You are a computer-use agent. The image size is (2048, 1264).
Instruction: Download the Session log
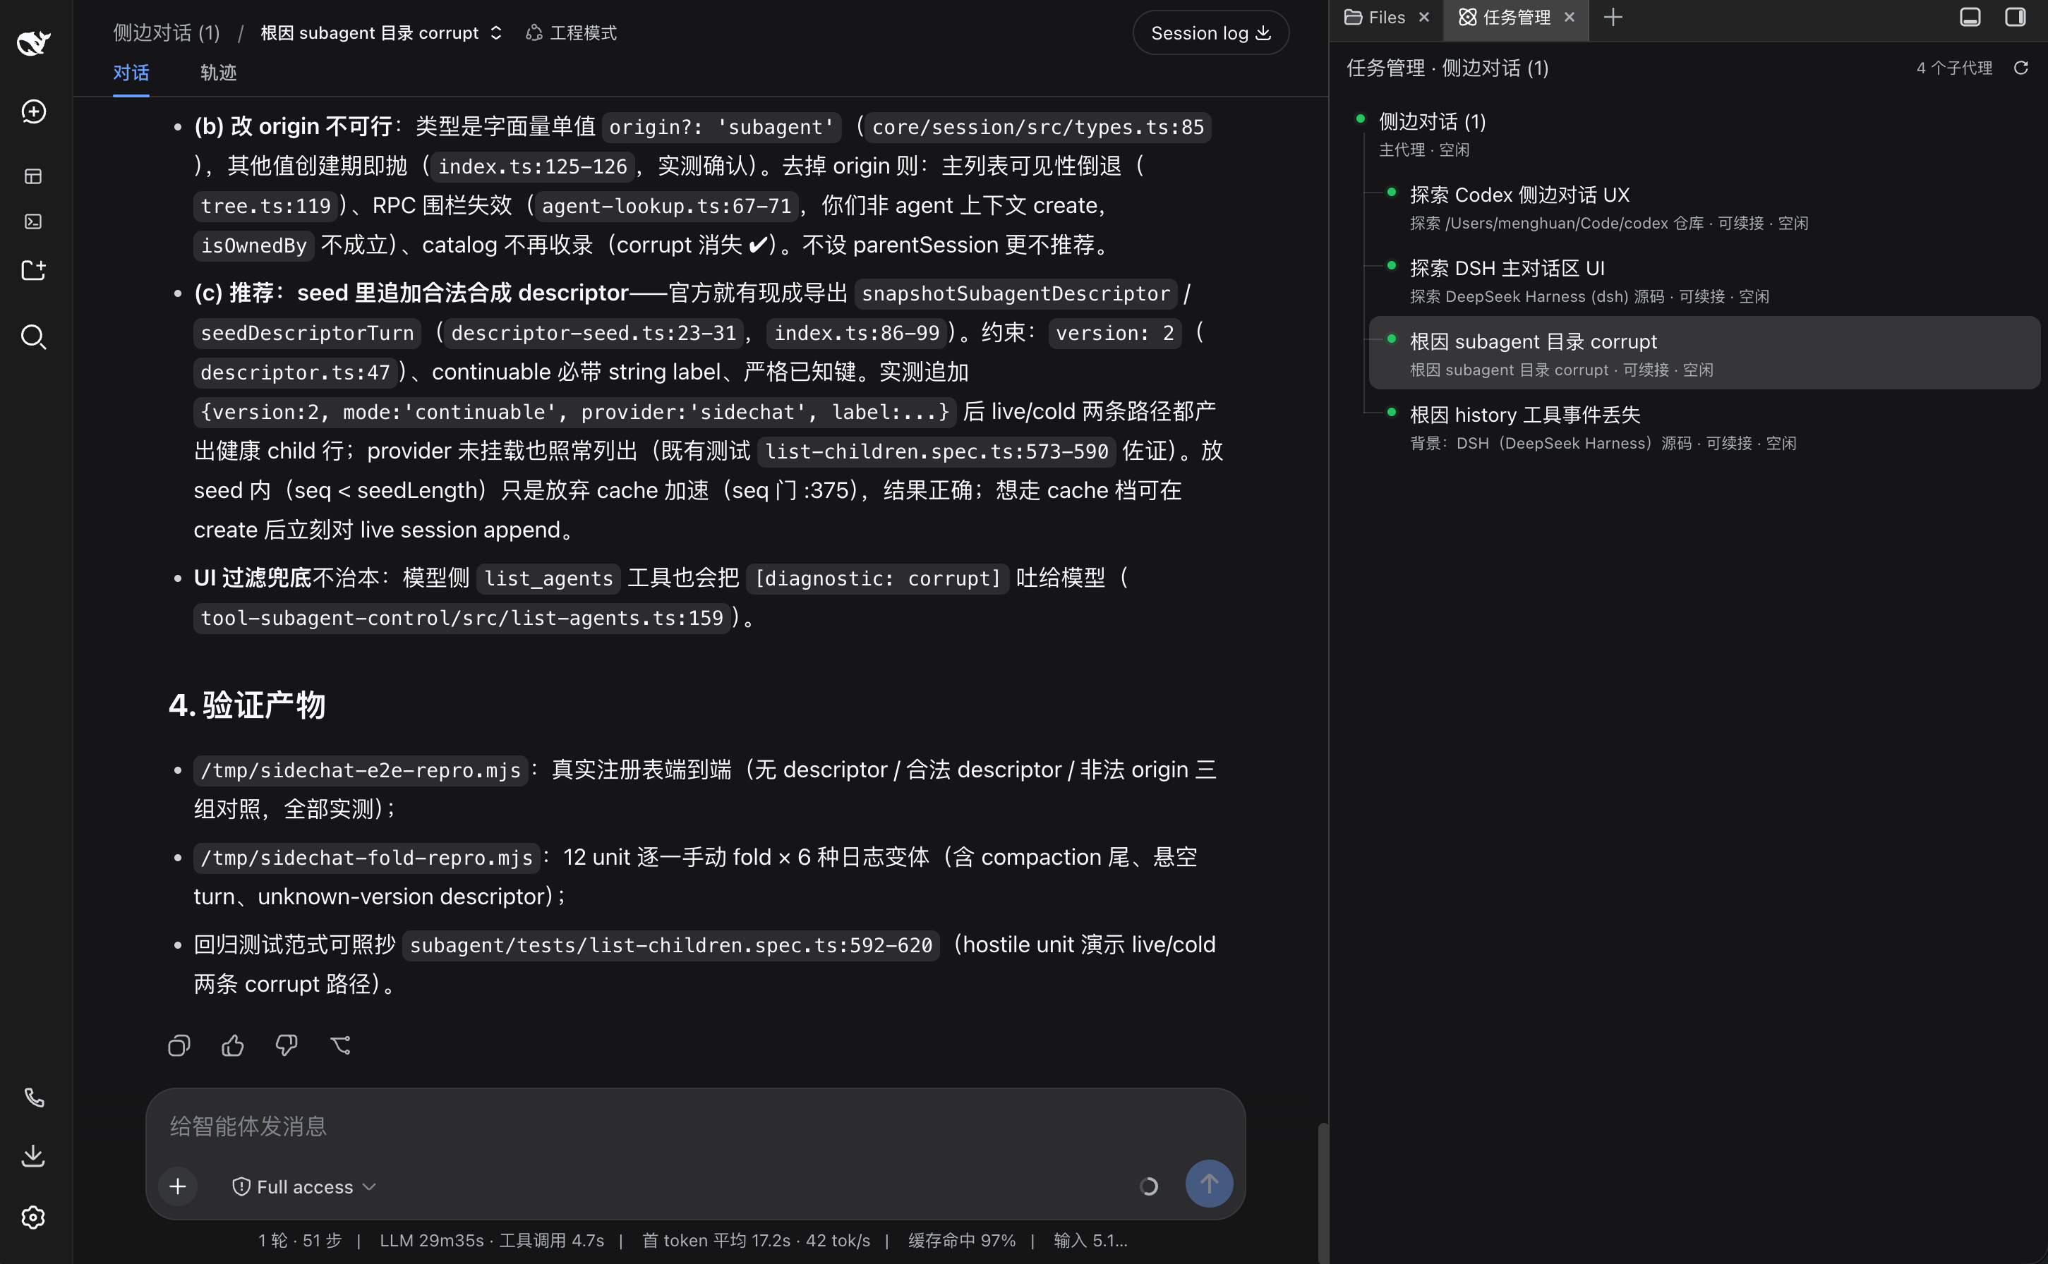point(1211,32)
